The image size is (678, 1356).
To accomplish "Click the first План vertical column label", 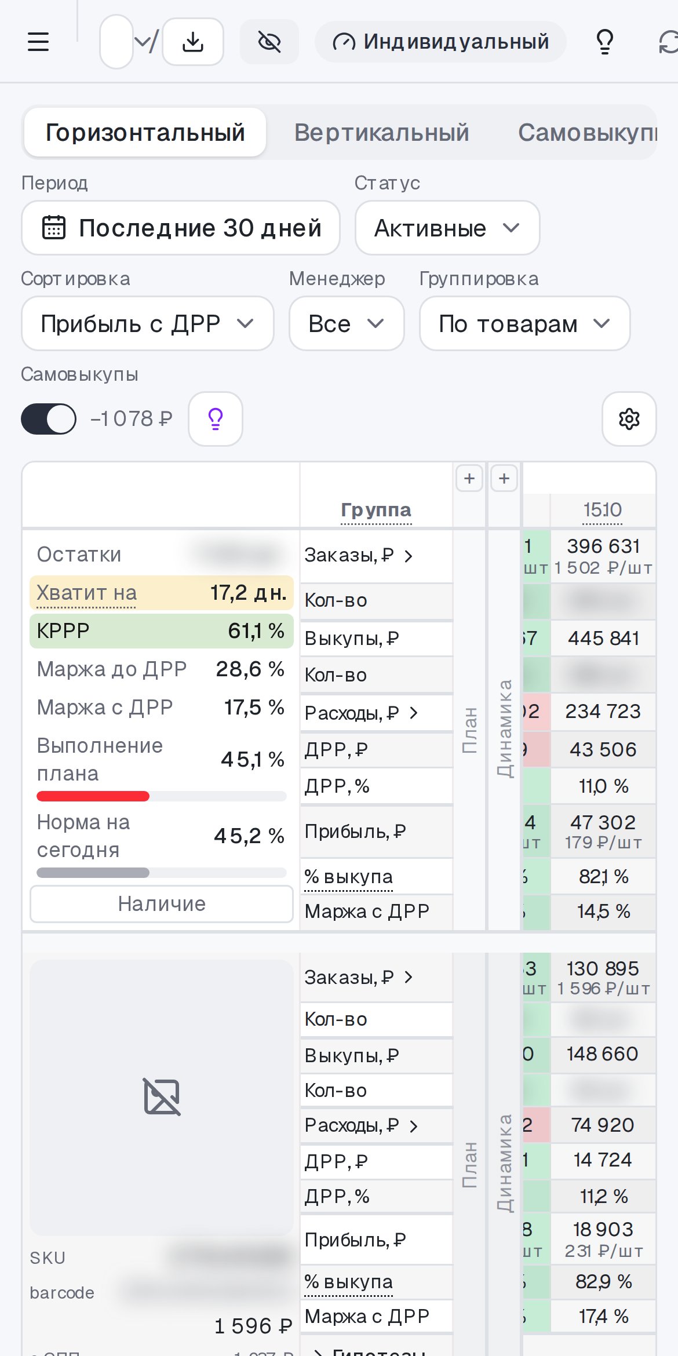I will tap(469, 730).
